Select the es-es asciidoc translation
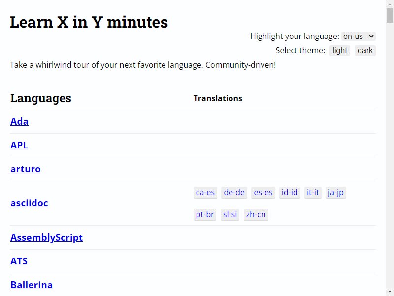This screenshot has width=394, height=296. tap(263, 192)
